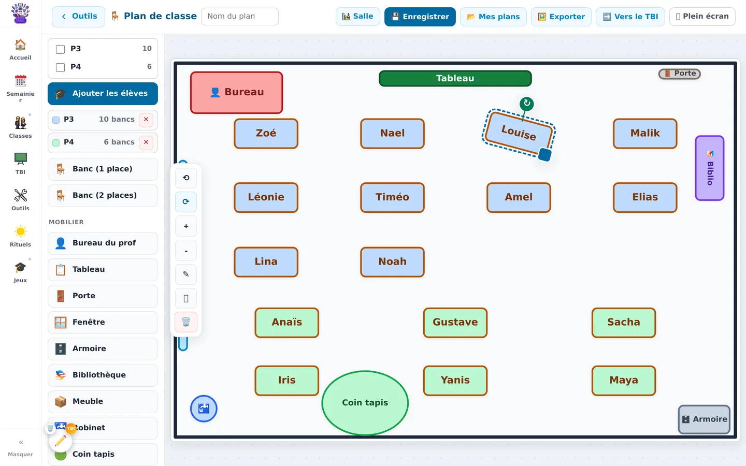Click the plus button in floating toolbar
Viewport: 746px width, 466px height.
[x=186, y=226]
